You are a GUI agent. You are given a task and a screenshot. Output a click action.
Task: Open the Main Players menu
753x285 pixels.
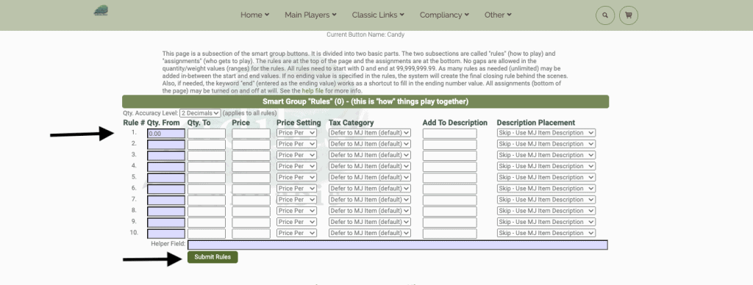pos(311,15)
